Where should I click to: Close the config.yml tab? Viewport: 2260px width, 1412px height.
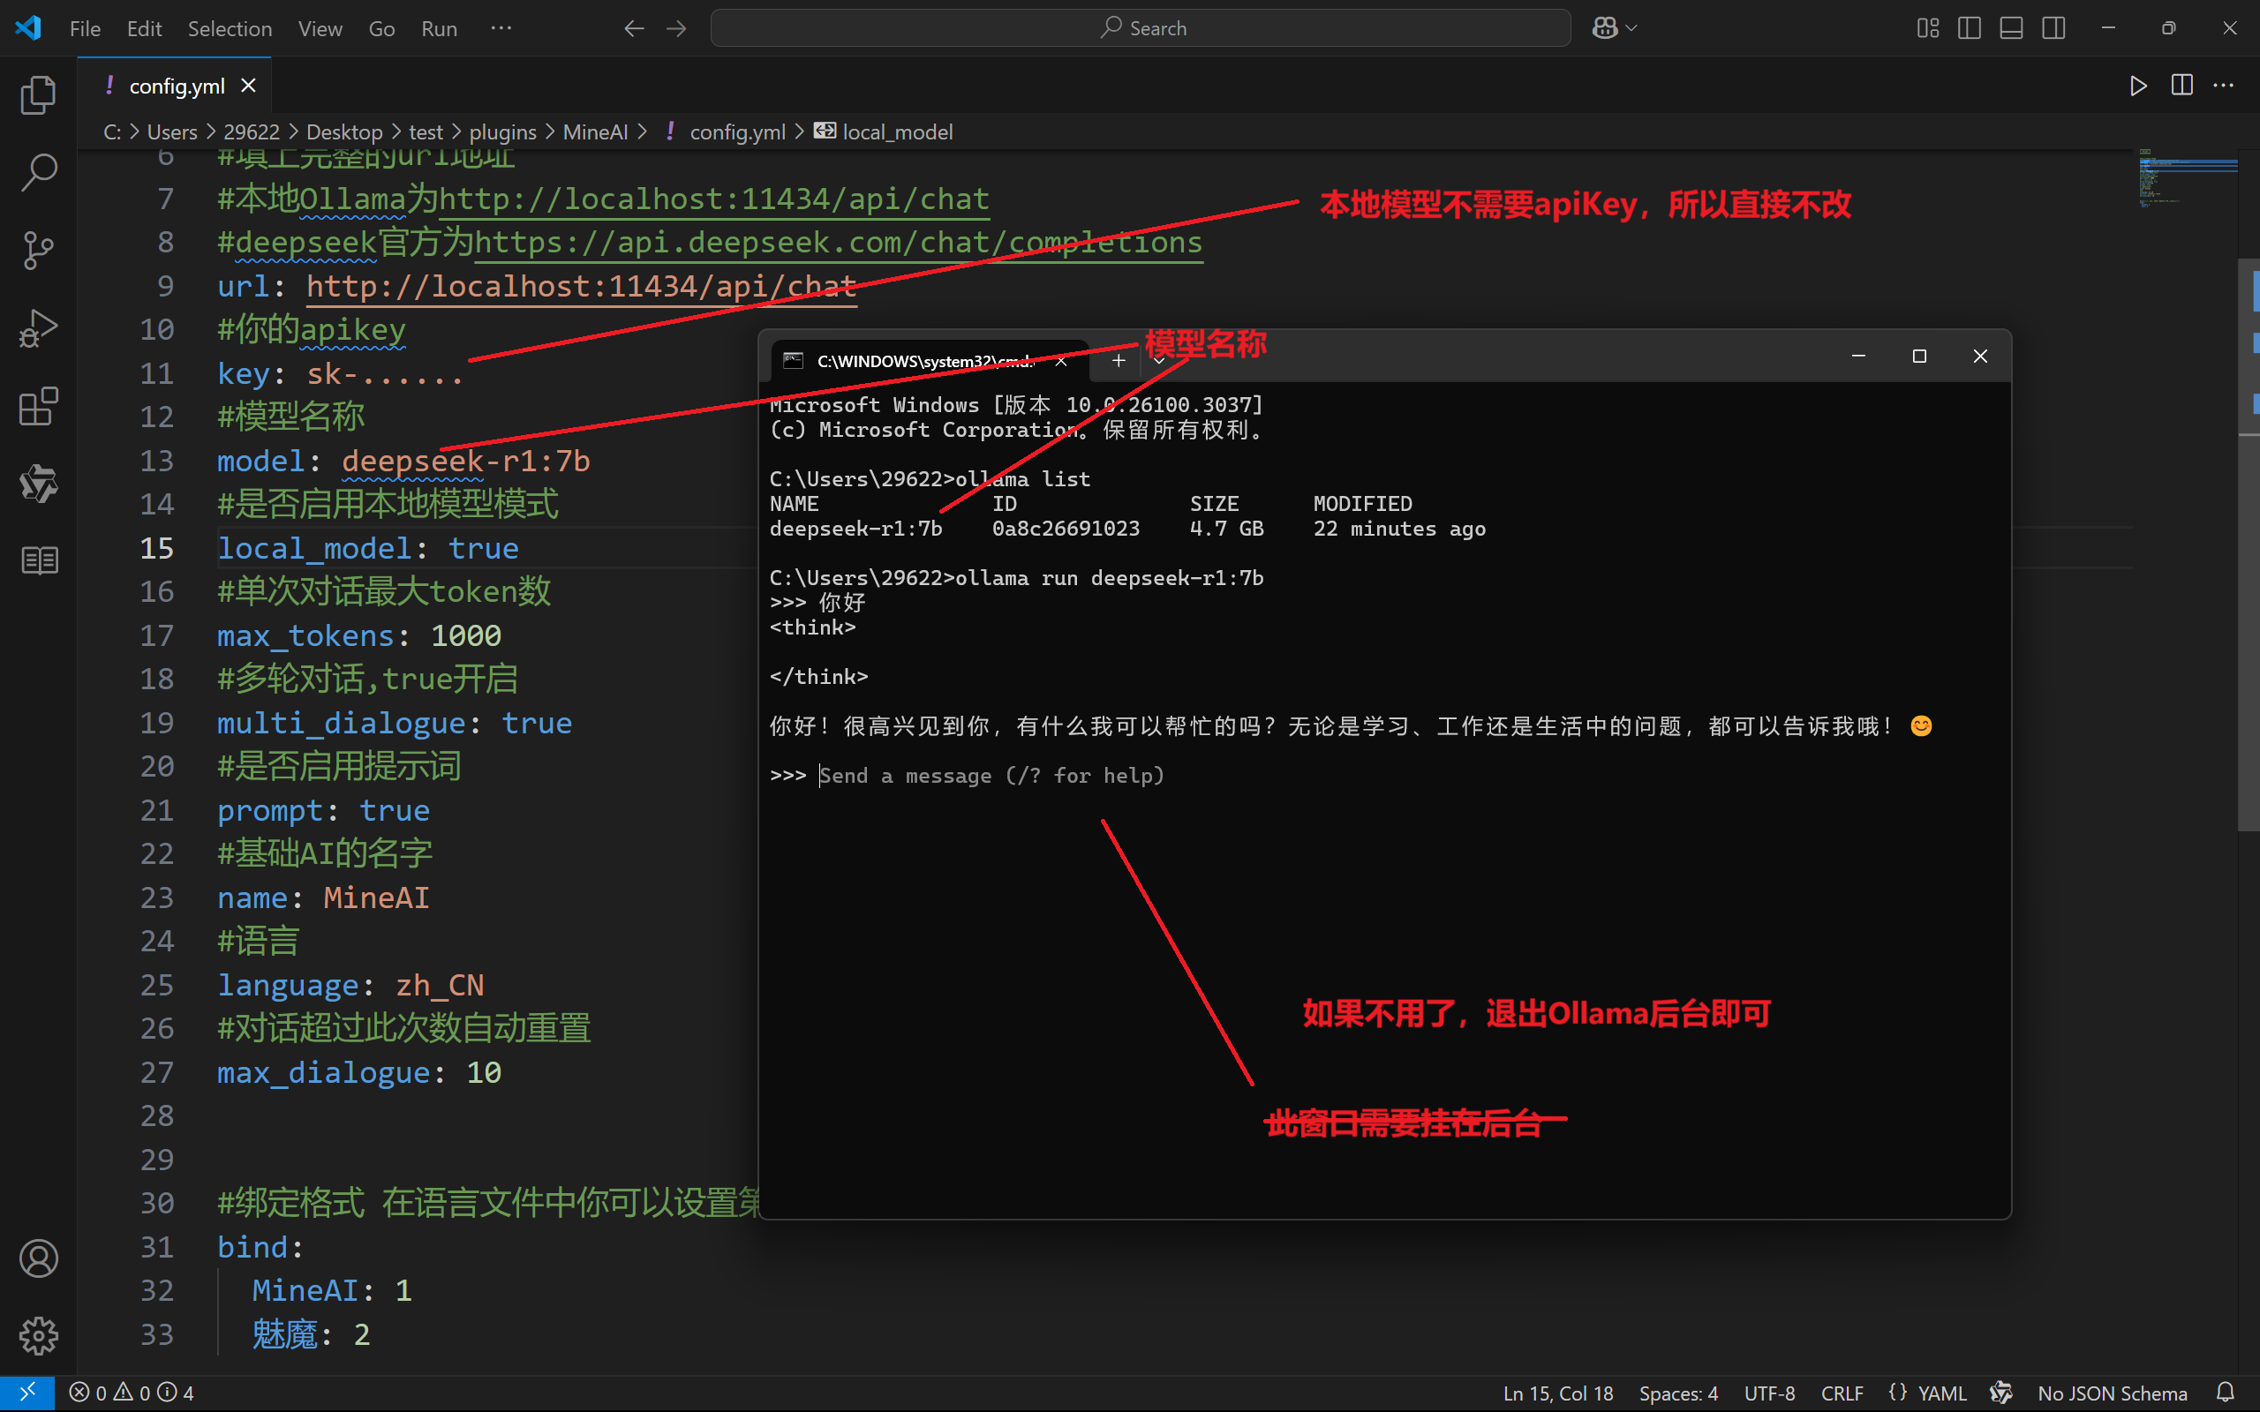(248, 86)
